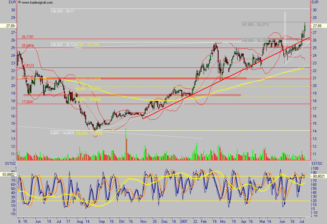Click the 2007 year label on date axis
This screenshot has height=224, width=327.
click(x=184, y=221)
